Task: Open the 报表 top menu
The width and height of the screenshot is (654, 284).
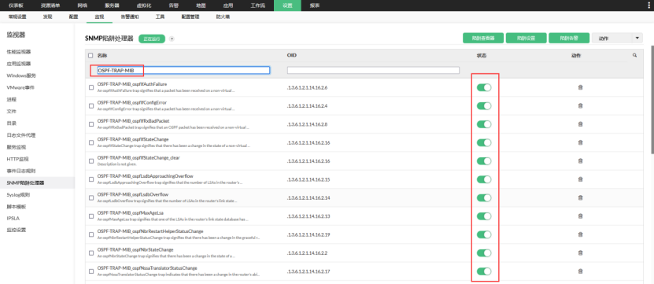Action: 315,6
